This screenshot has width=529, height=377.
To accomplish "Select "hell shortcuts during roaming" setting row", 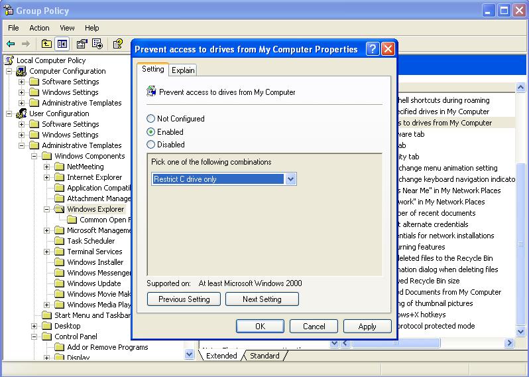I will point(444,100).
